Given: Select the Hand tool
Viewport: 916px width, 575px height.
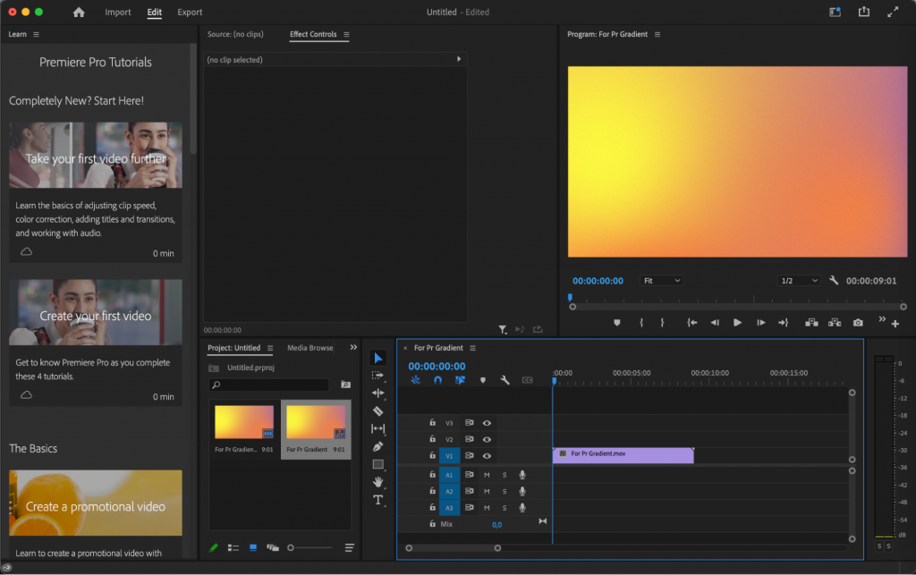Looking at the screenshot, I should (x=377, y=483).
